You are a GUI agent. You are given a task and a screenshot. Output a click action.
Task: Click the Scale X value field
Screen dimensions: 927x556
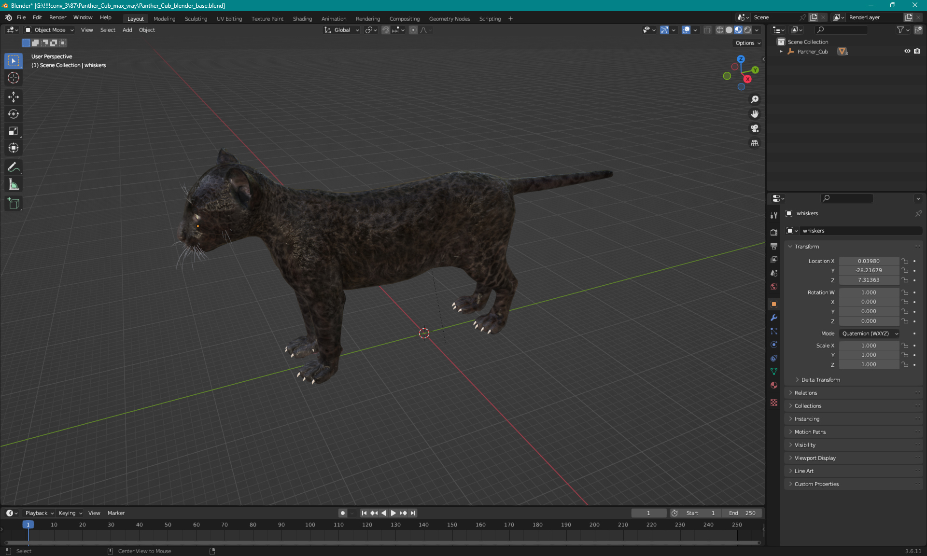[869, 346]
